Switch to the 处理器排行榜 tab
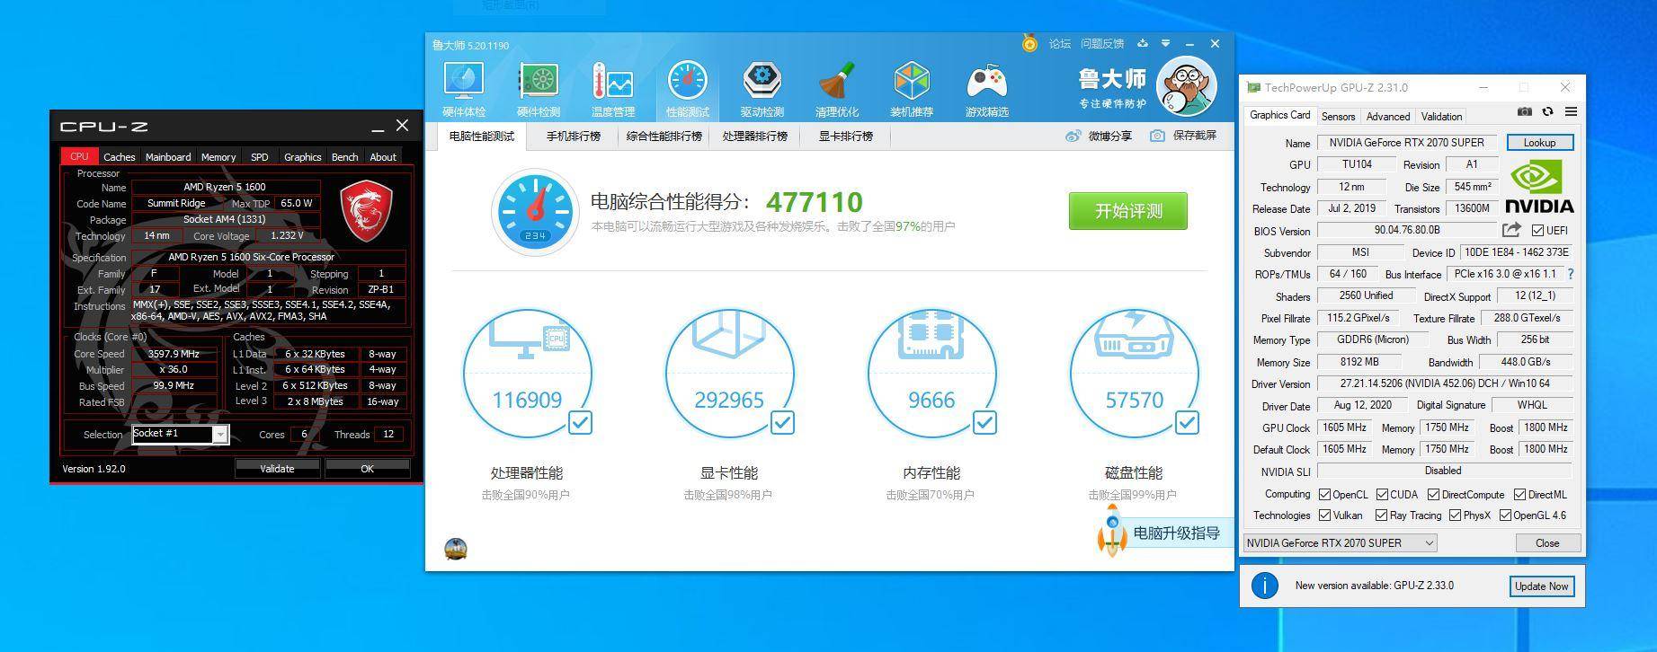This screenshot has width=1657, height=652. pyautogui.click(x=755, y=137)
